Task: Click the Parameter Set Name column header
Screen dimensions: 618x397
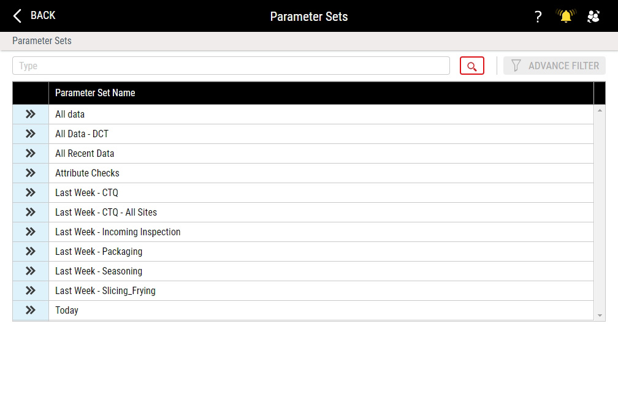Action: click(95, 93)
